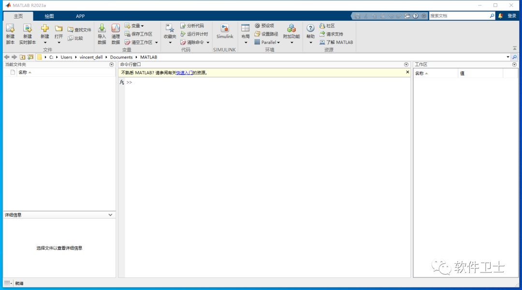Click the Getting Started (快速入门) link
The width and height of the screenshot is (522, 290).
[x=184, y=72]
